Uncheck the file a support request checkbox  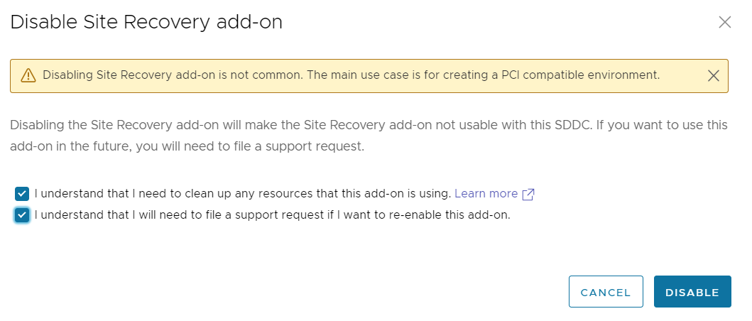click(22, 215)
